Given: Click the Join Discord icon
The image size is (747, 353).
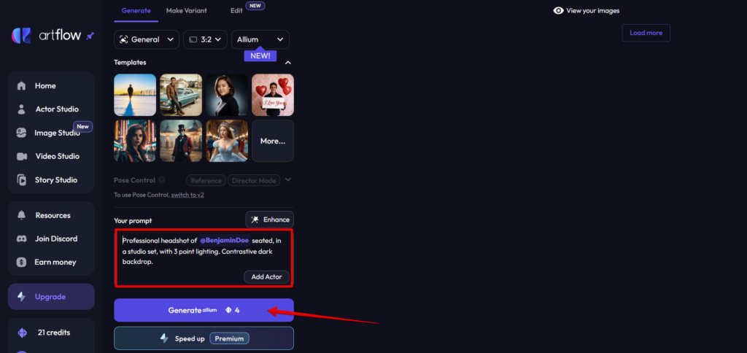Looking at the screenshot, I should (21, 238).
